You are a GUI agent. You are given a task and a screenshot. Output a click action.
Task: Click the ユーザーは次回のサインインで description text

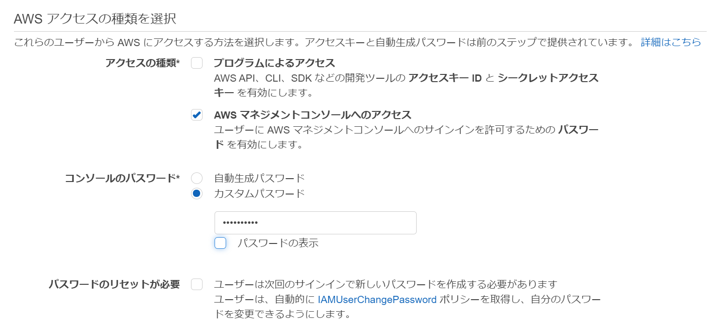pyautogui.click(x=385, y=284)
